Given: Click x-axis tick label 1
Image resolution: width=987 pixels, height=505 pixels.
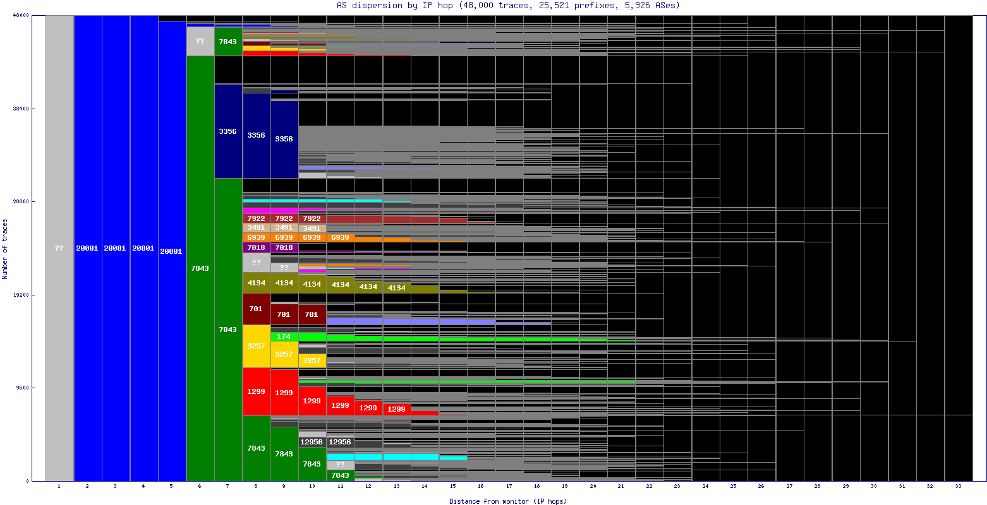Looking at the screenshot, I should click(59, 487).
